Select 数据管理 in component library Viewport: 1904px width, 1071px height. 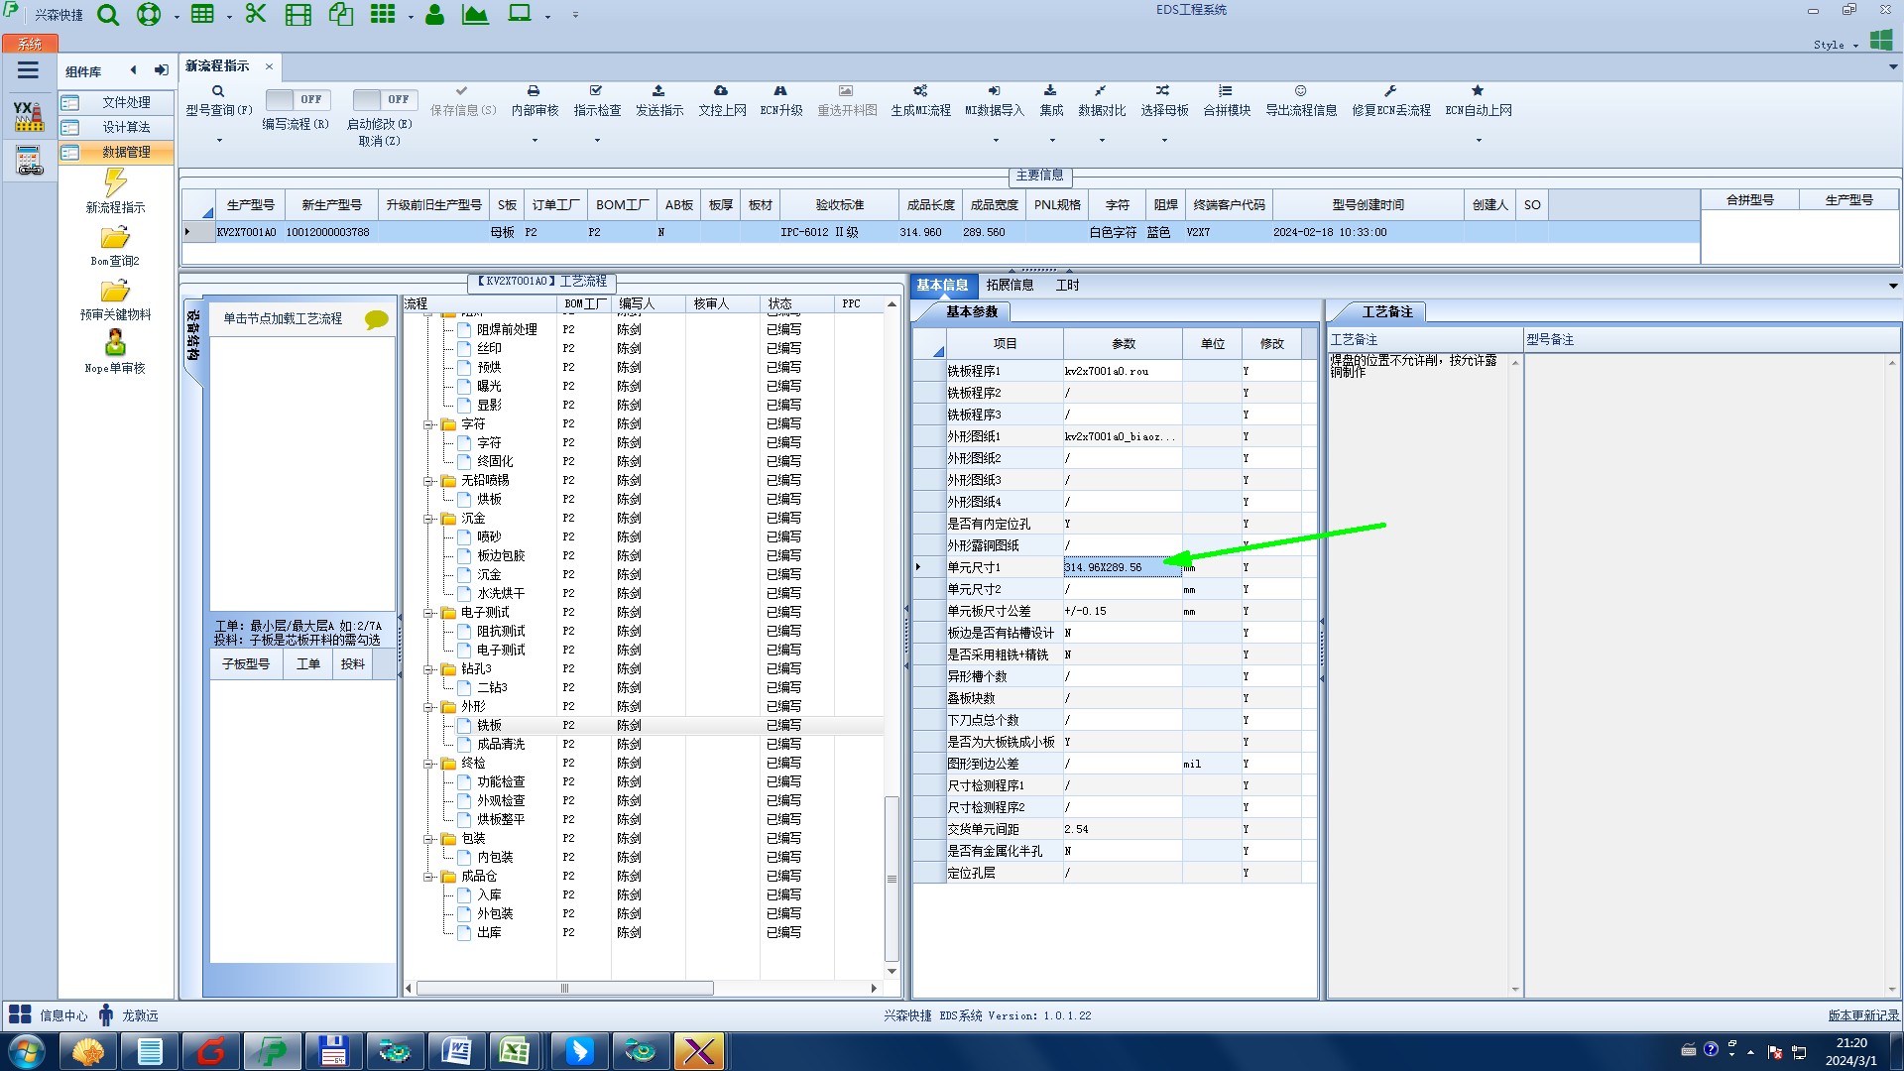(x=126, y=152)
